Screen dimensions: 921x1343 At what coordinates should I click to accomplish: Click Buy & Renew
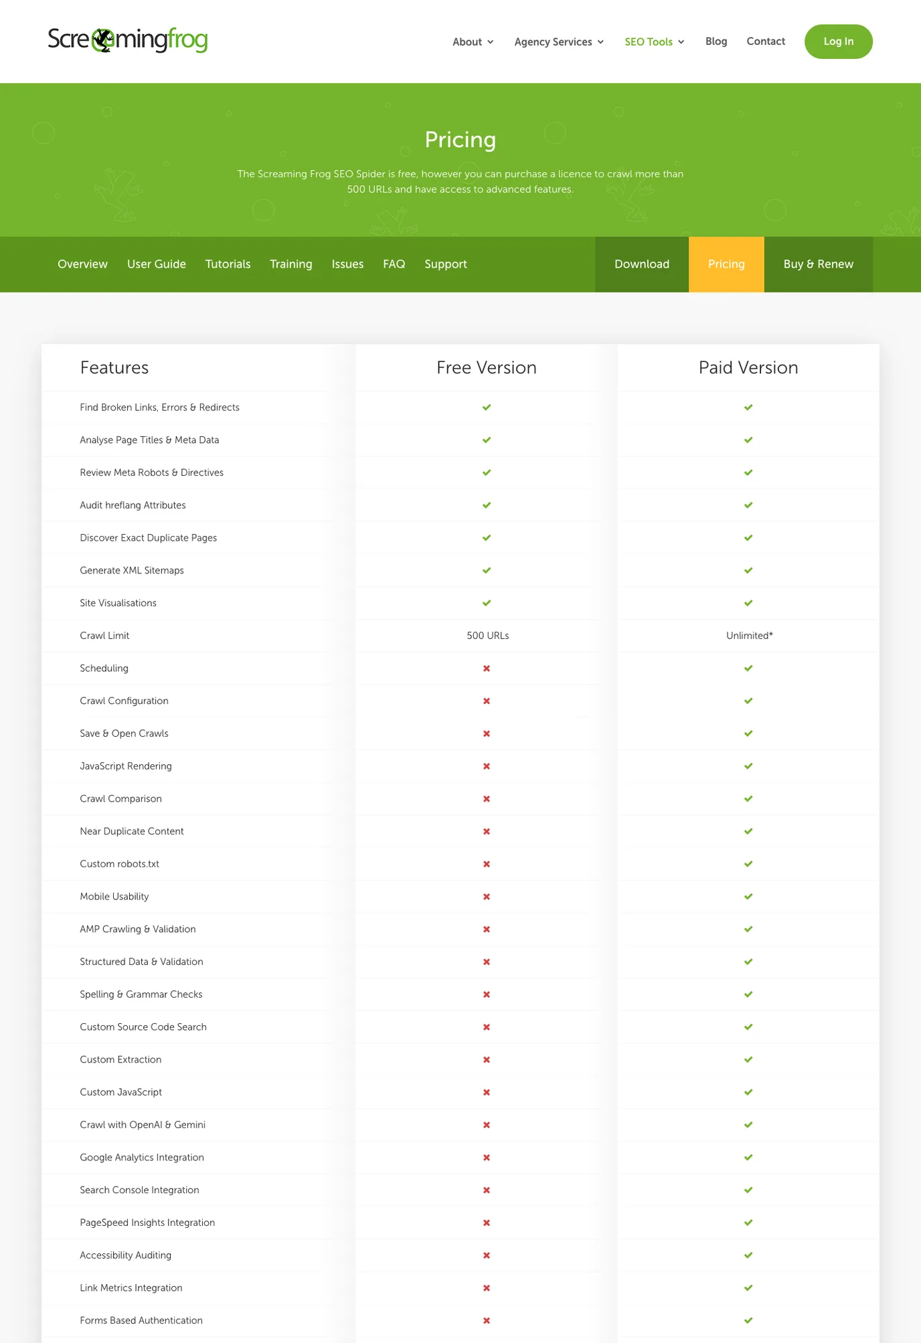pyautogui.click(x=819, y=264)
